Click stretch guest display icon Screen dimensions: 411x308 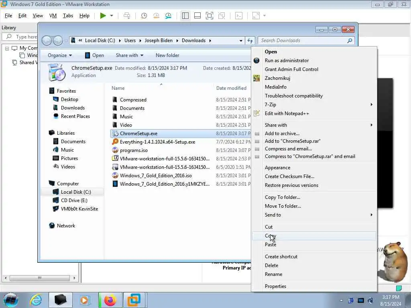coord(256,16)
